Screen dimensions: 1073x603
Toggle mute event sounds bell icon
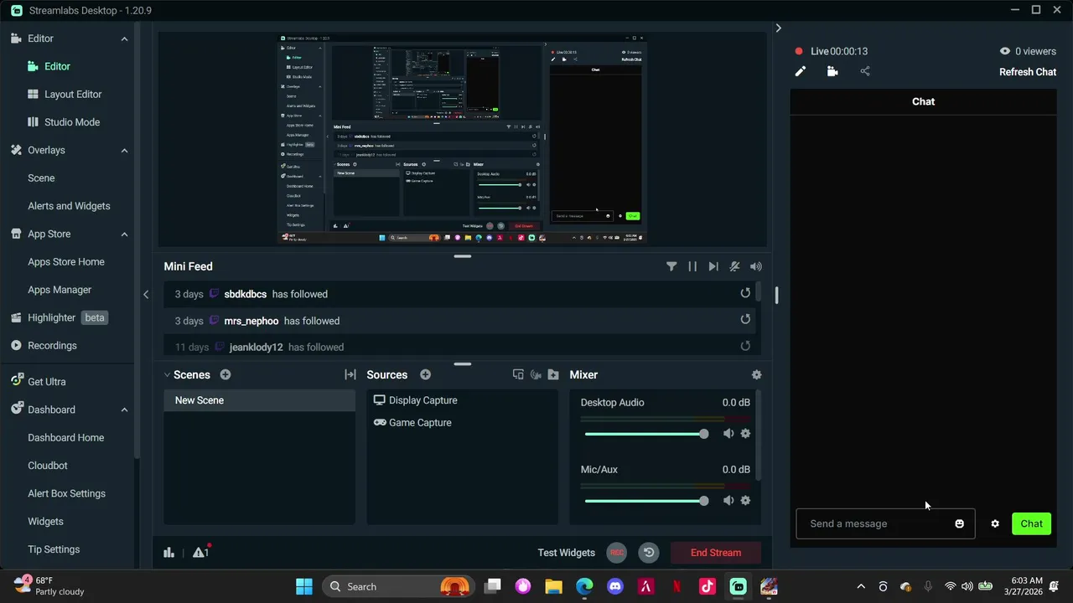(x=734, y=266)
